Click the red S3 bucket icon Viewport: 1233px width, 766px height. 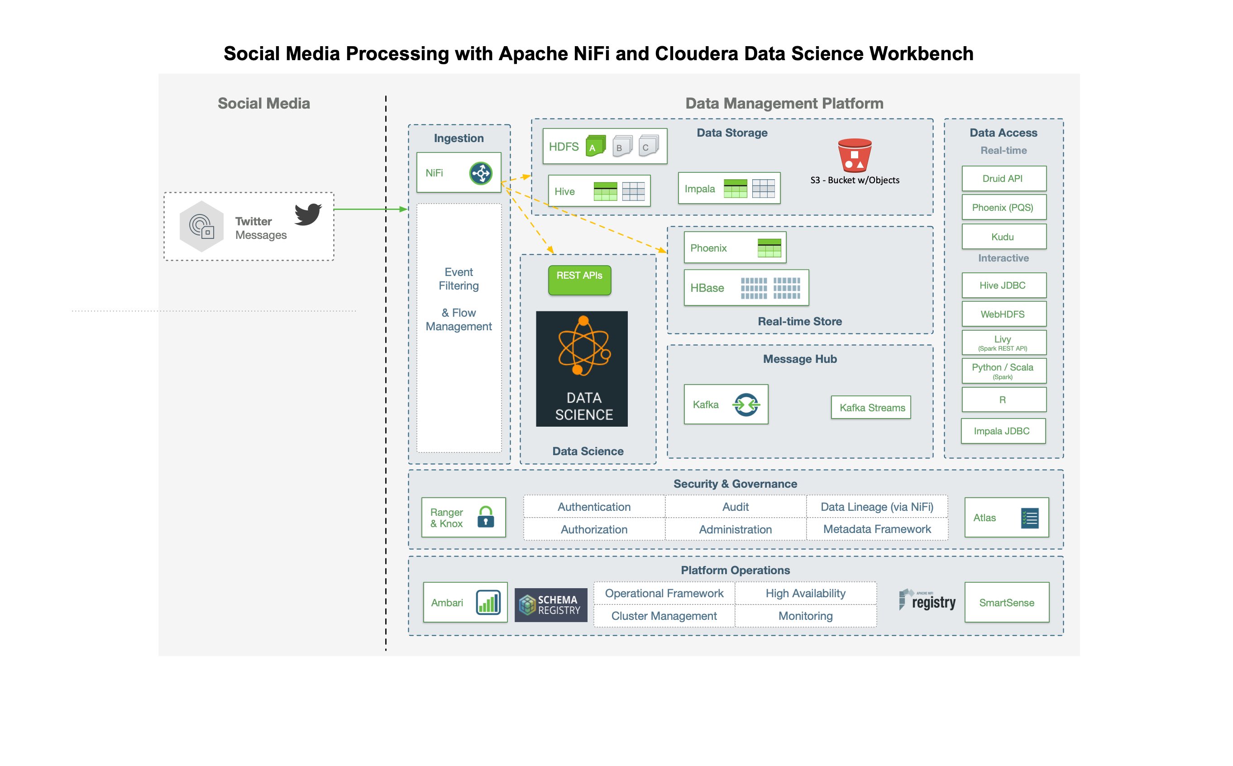[855, 156]
